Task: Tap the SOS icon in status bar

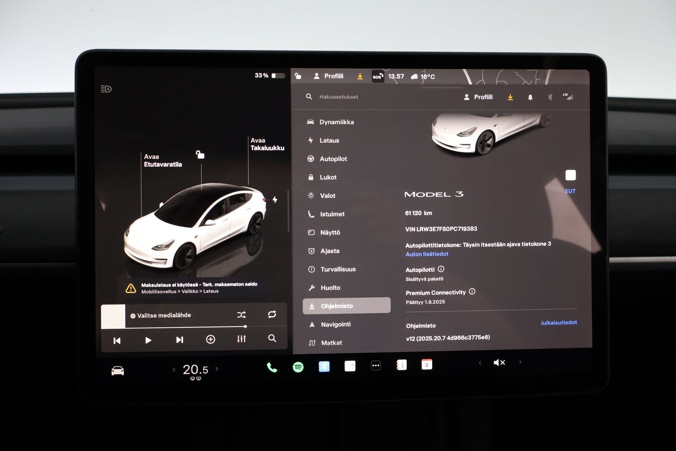Action: coord(378,76)
